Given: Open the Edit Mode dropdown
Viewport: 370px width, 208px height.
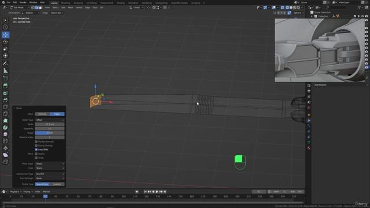Looking at the screenshot, I should point(19,8).
